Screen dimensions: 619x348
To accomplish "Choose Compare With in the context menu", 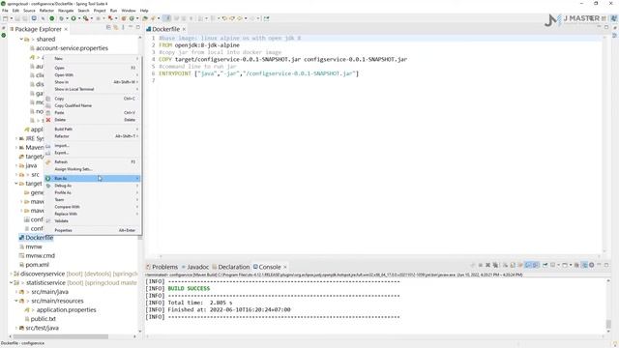I will pyautogui.click(x=92, y=207).
